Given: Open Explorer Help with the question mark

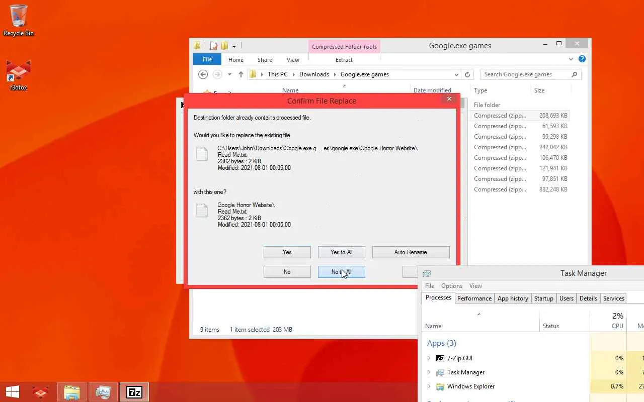Looking at the screenshot, I should point(582,59).
